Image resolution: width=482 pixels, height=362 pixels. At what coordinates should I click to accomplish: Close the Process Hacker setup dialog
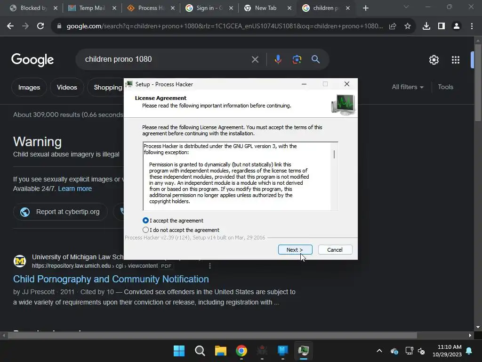tap(347, 84)
